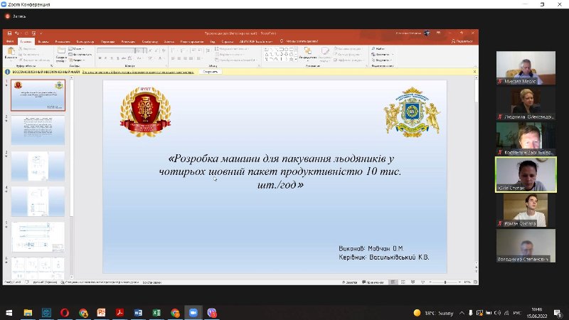Close the yellow recovered file message bar

tap(474, 72)
